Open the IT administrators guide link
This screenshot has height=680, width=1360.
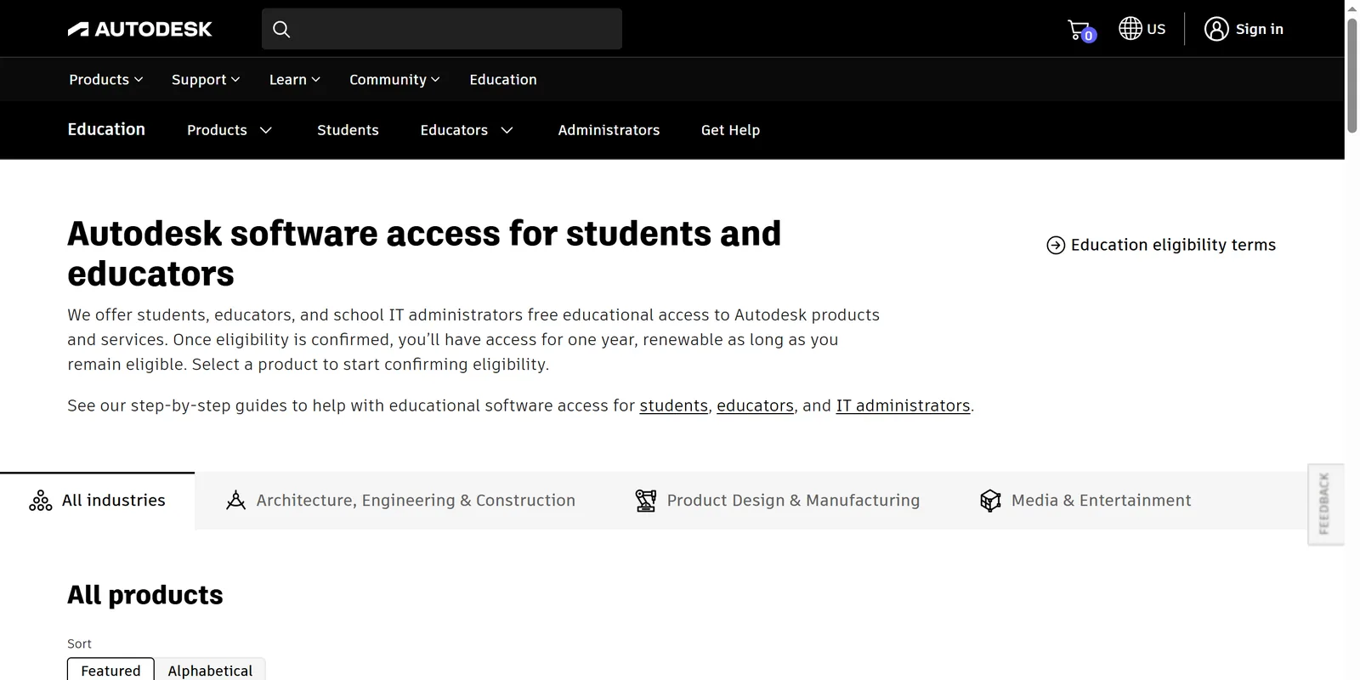pyautogui.click(x=903, y=405)
